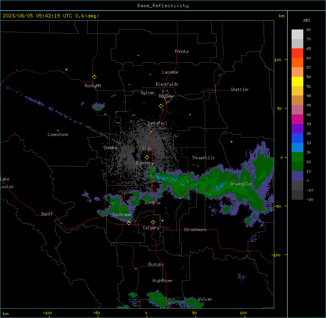Click the Sylvan town label
The width and height of the screenshot is (326, 318).
147,93
